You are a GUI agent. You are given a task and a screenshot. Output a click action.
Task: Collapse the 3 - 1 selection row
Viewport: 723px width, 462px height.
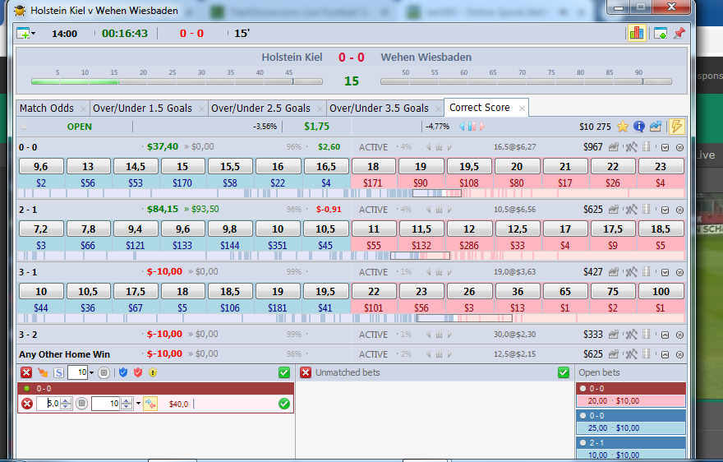665,272
